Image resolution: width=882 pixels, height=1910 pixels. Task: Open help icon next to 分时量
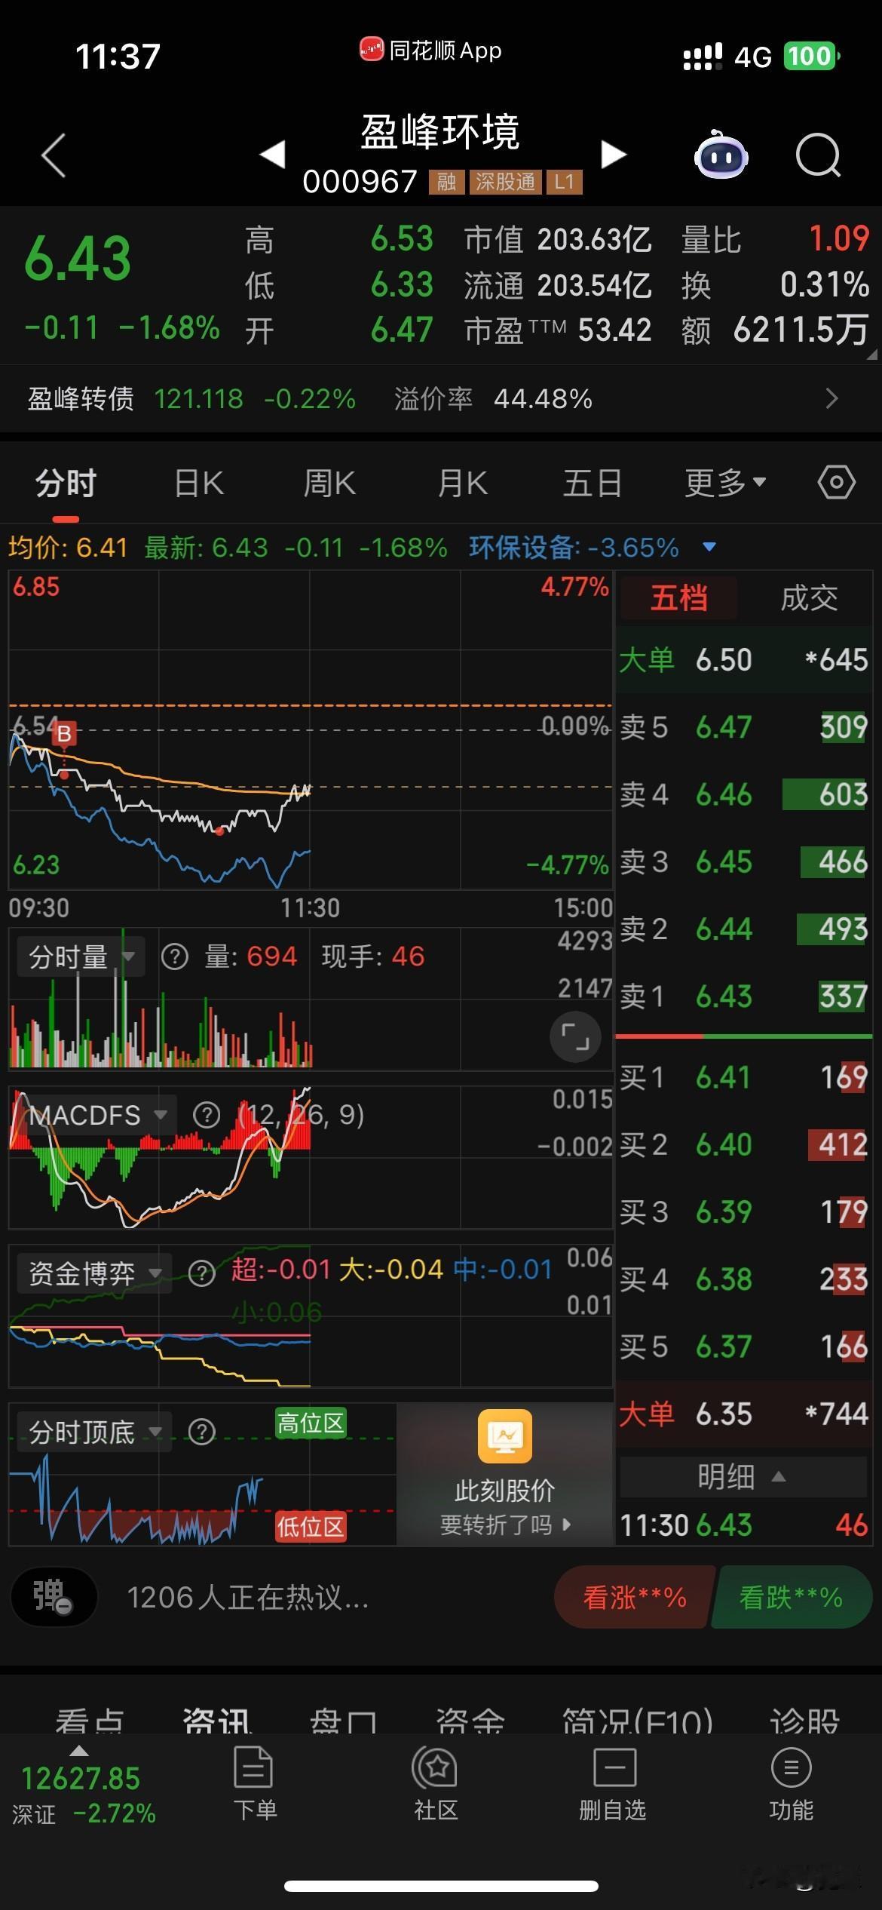click(x=175, y=957)
